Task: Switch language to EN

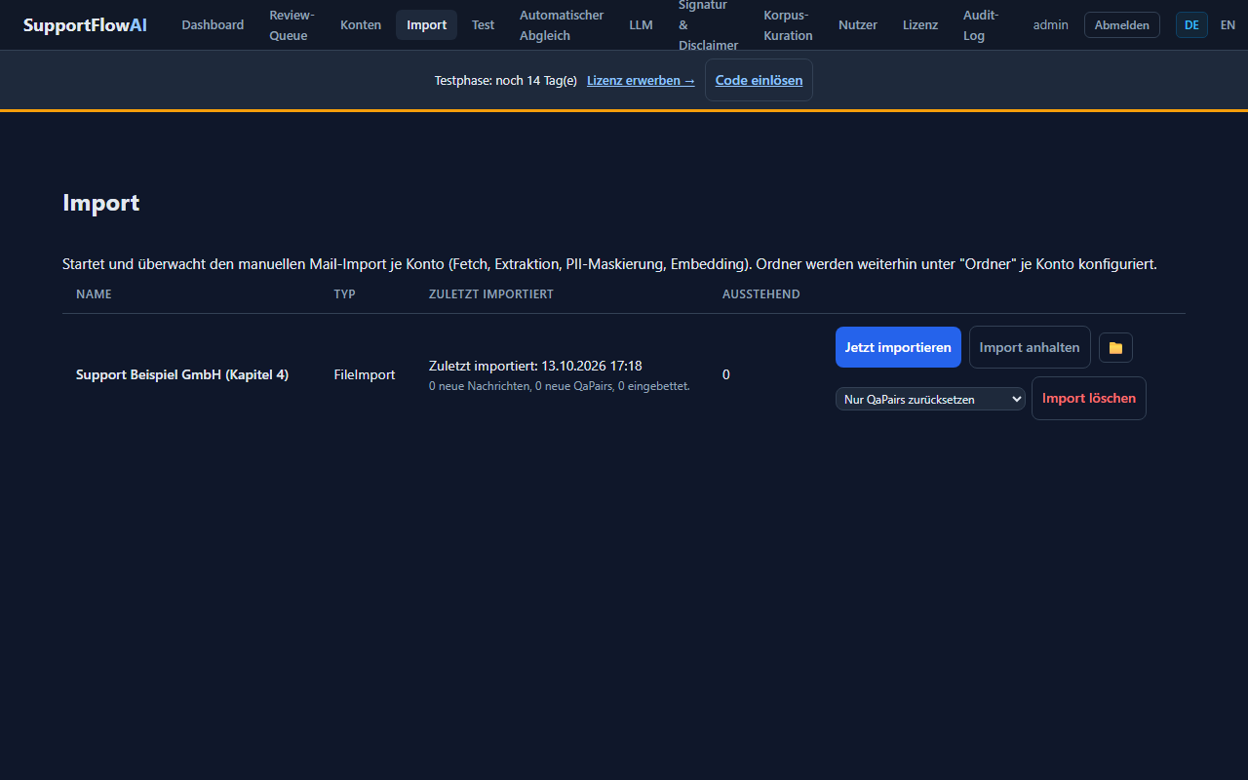Action: coord(1228,25)
